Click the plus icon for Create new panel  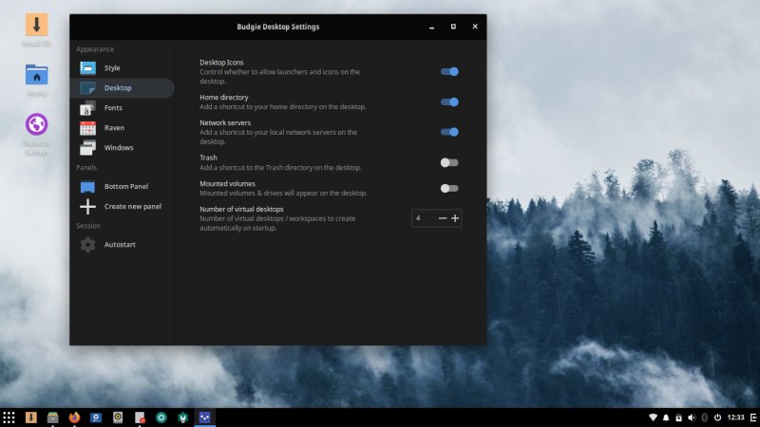tap(87, 206)
